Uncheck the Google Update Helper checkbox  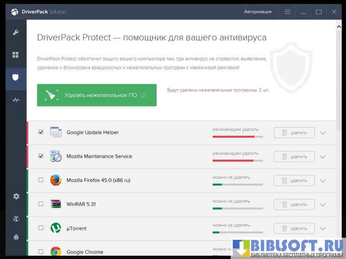pos(41,132)
